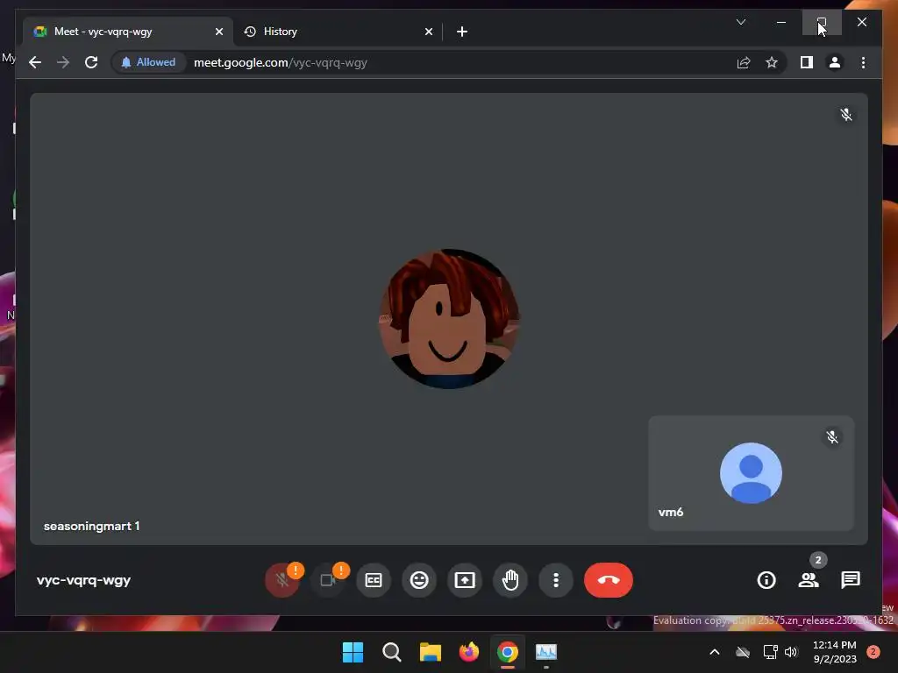Switch to the Meet - vyc-vqrq-wgy tab
Image resolution: width=898 pixels, height=673 pixels.
[x=128, y=32]
